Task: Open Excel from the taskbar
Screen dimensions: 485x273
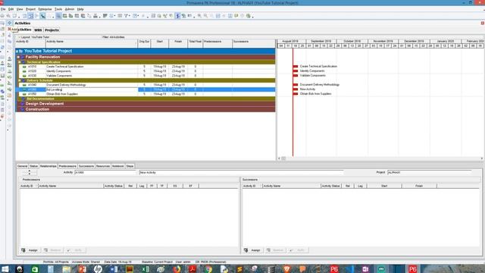Action: point(145,269)
